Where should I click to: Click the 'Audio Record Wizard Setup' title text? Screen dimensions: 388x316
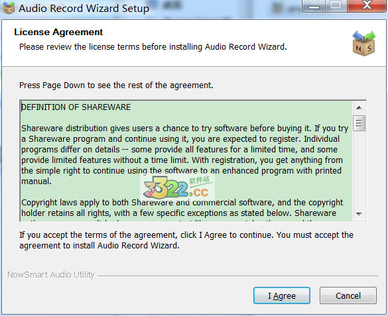(84, 9)
